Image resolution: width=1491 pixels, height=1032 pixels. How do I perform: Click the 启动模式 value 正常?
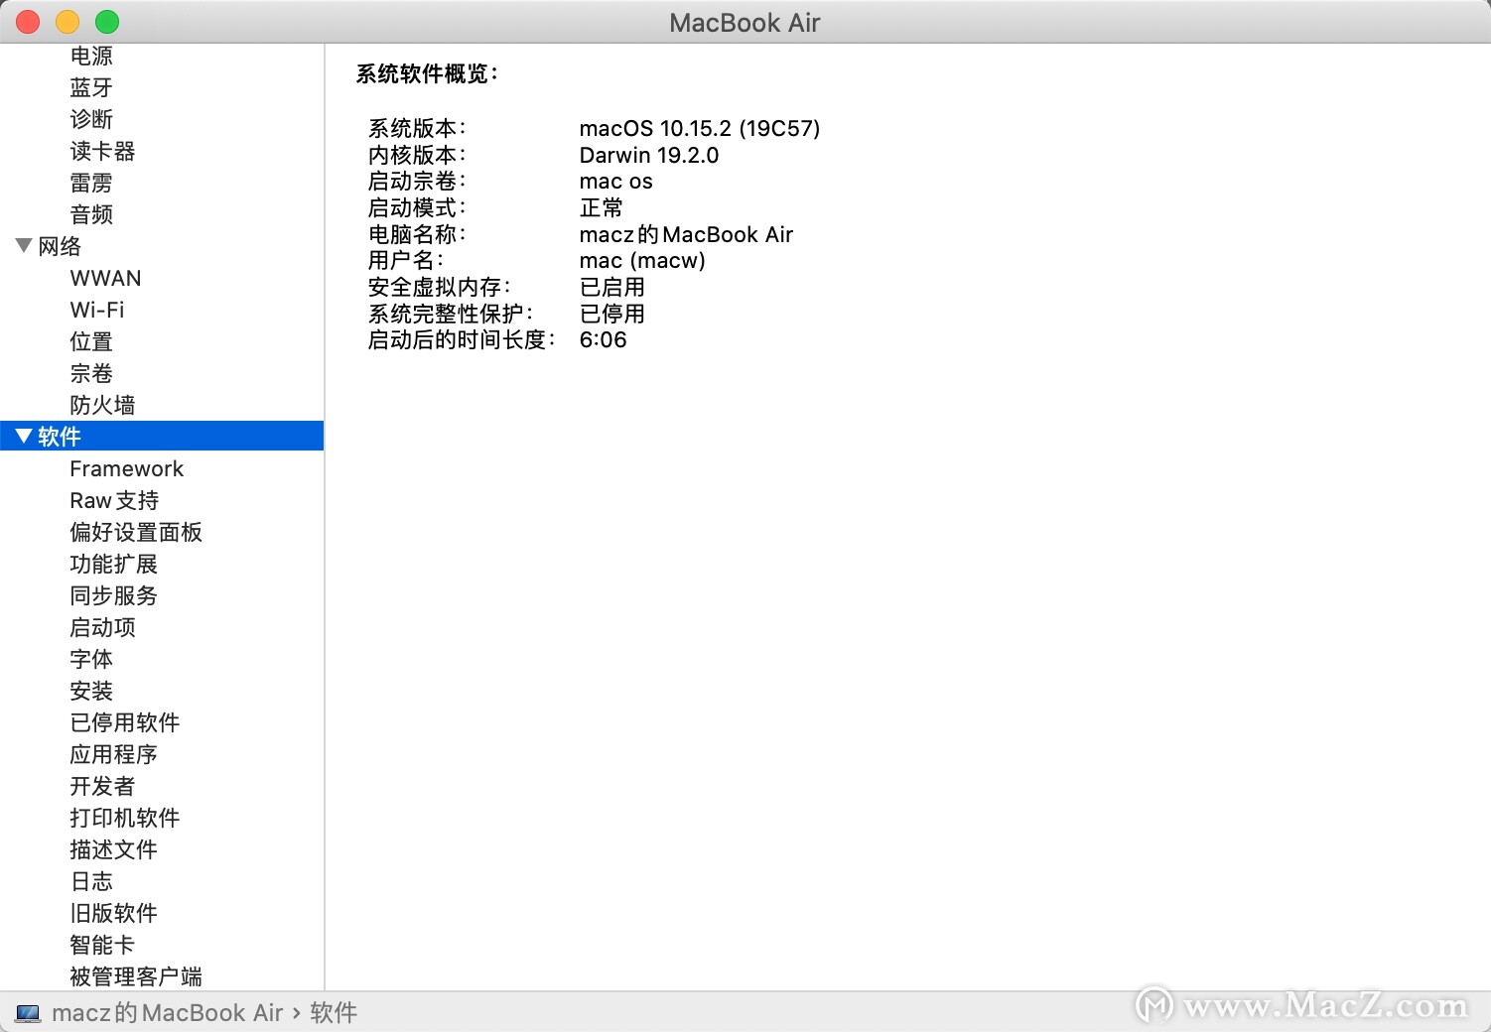click(602, 207)
